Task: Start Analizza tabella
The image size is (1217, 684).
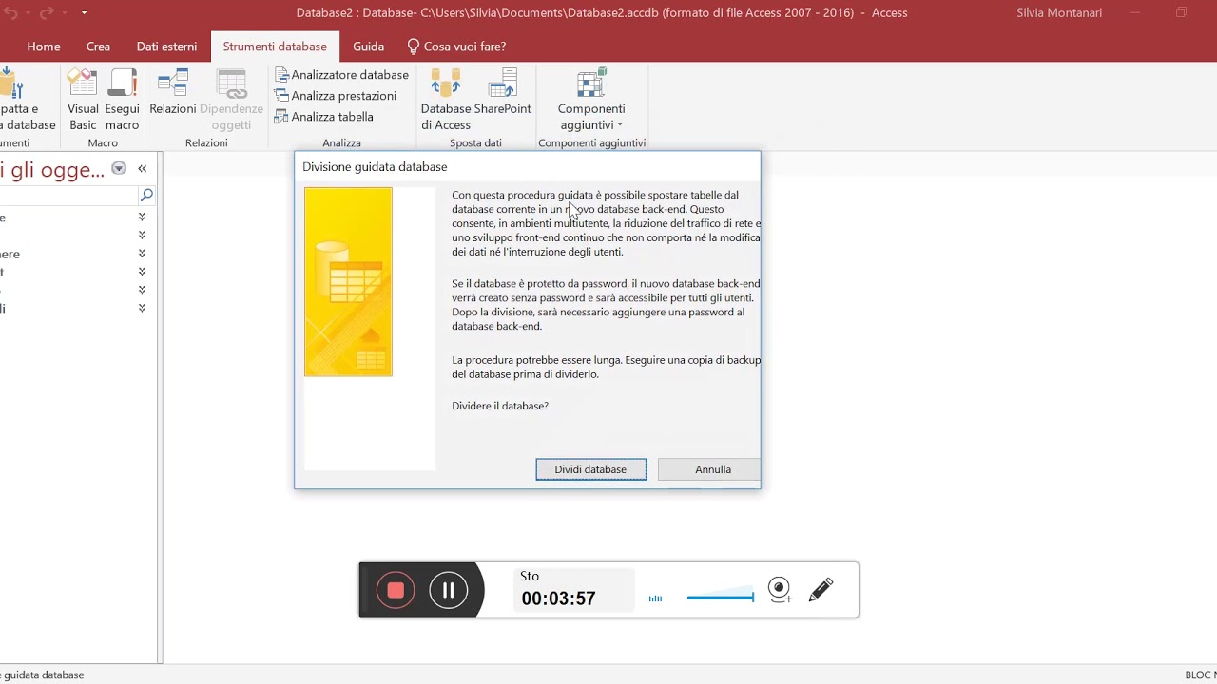Action: [x=323, y=117]
